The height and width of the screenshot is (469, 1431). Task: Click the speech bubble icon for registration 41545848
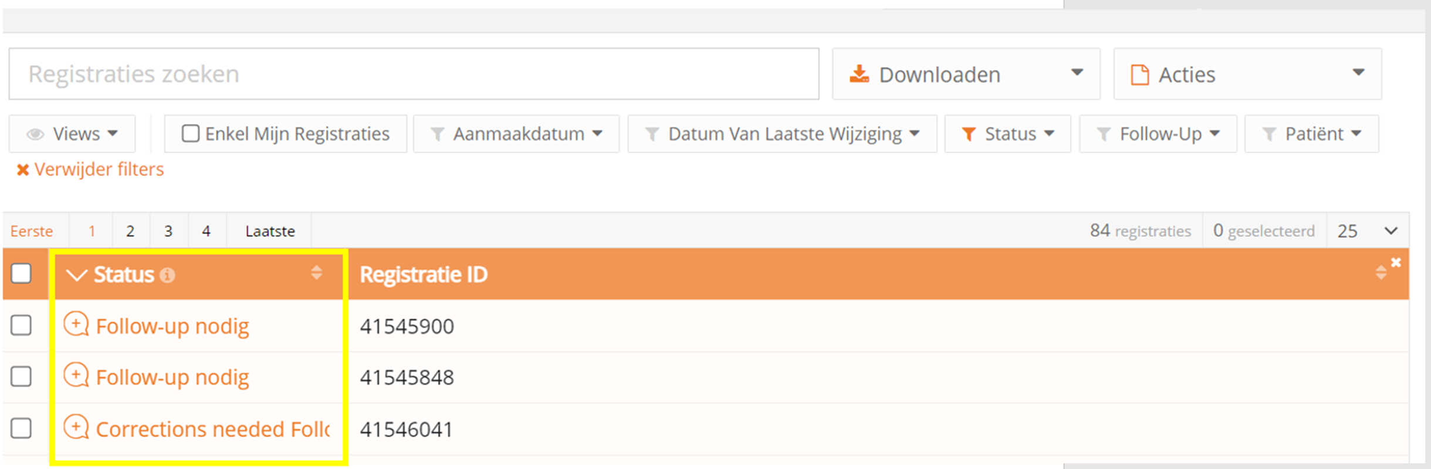click(76, 376)
